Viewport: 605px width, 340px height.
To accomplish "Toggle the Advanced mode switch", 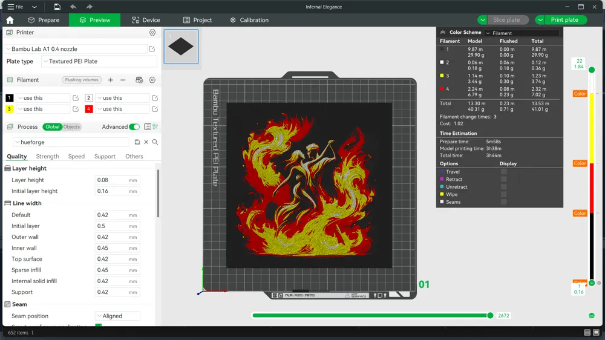I will (x=134, y=126).
